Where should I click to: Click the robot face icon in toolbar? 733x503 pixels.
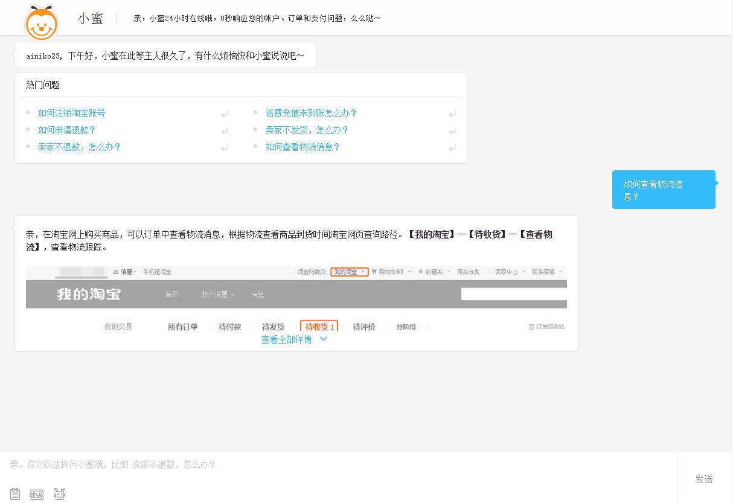[59, 494]
